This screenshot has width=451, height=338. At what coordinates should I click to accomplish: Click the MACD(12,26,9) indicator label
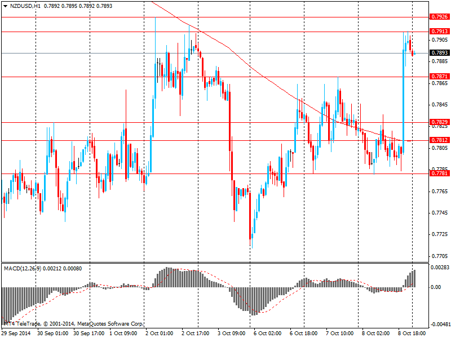23,269
